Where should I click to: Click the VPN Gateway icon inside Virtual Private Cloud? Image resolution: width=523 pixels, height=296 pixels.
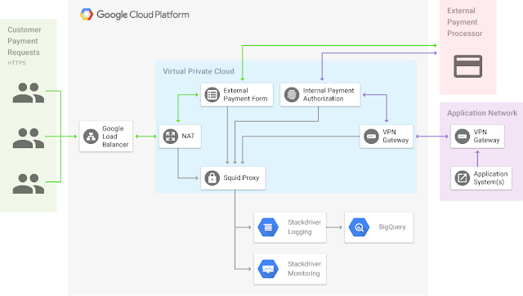click(x=371, y=137)
